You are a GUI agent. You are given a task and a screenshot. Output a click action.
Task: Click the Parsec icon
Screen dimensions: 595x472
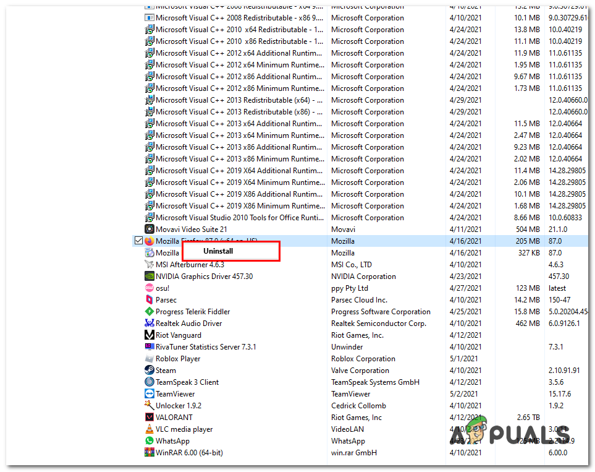tap(150, 299)
